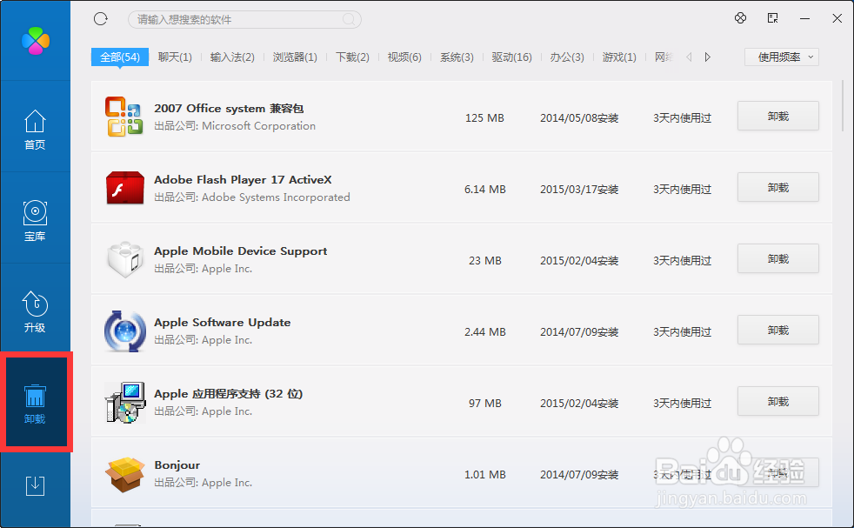This screenshot has width=854, height=528.
Task: Open the 视频(6) category tab
Action: coord(404,57)
